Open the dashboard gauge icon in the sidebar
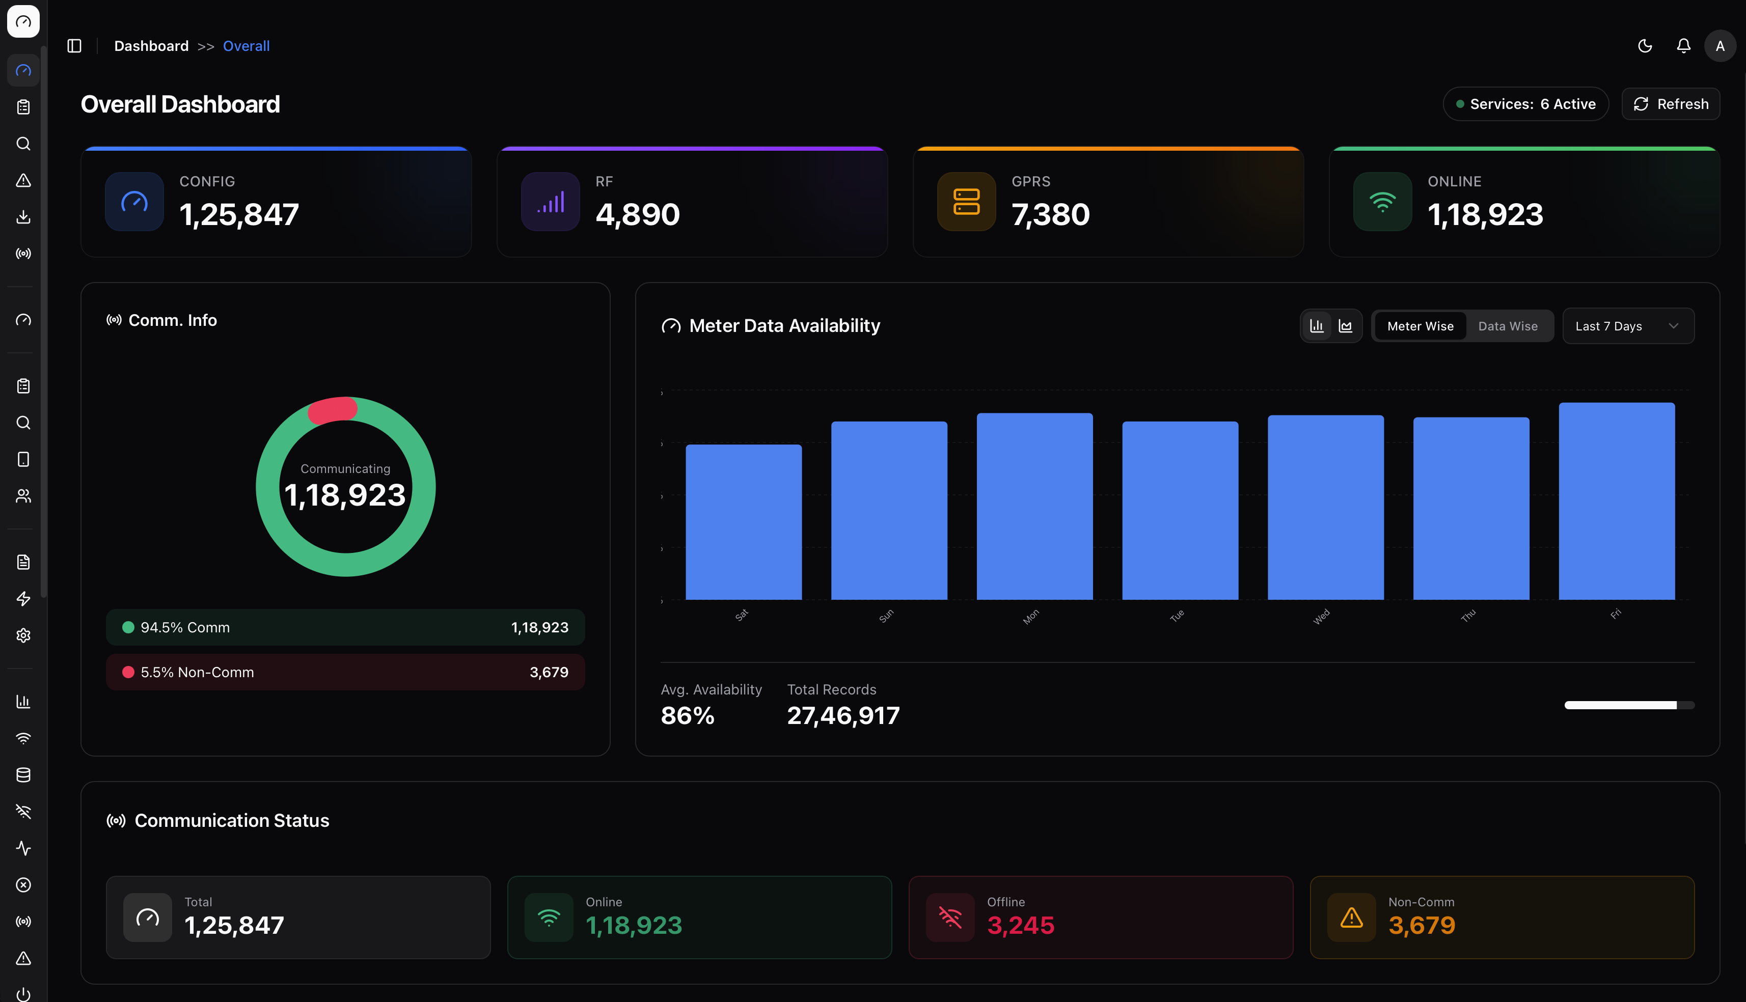Viewport: 1746px width, 1002px height. pos(23,70)
